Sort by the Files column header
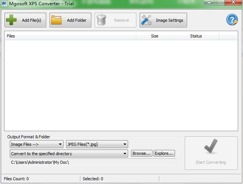The width and height of the screenshot is (243, 184). pyautogui.click(x=70, y=36)
